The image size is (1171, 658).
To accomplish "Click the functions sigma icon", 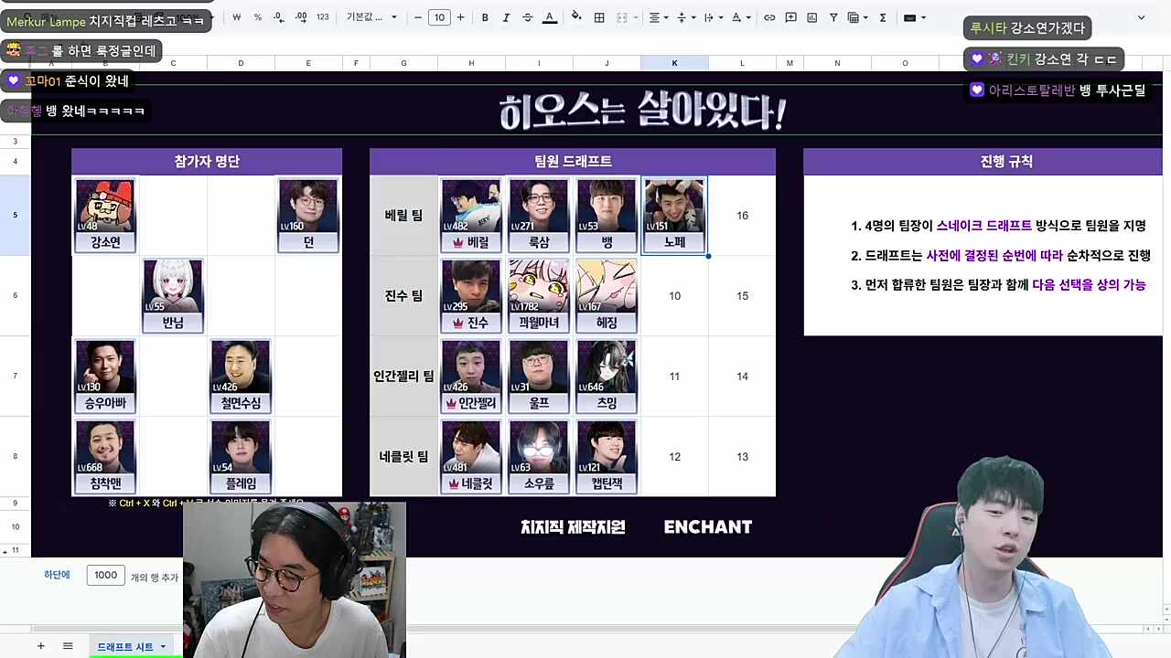I will [882, 17].
